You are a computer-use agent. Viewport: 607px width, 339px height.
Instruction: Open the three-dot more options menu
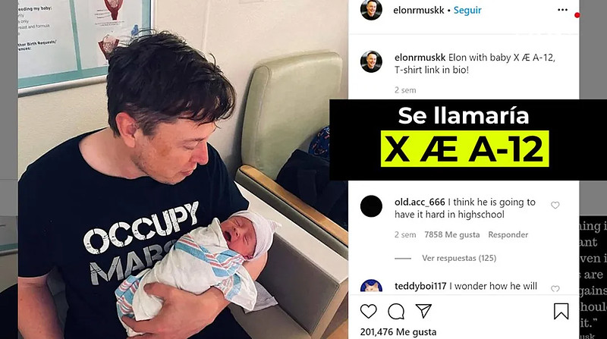click(x=562, y=10)
